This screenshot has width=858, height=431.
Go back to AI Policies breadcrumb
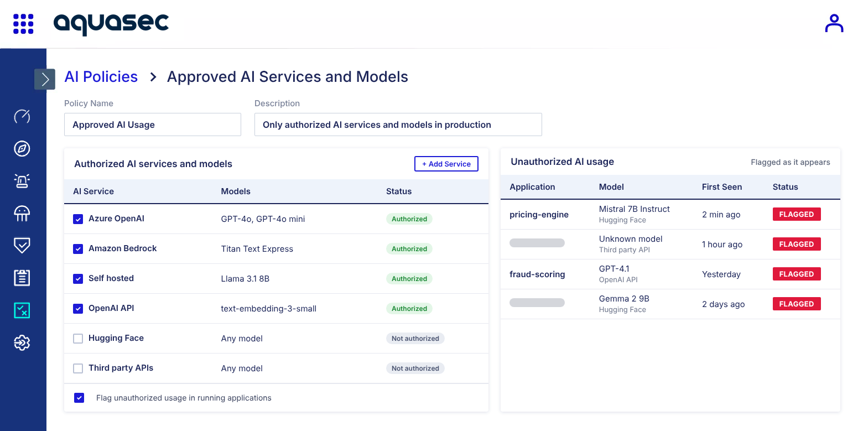point(101,77)
